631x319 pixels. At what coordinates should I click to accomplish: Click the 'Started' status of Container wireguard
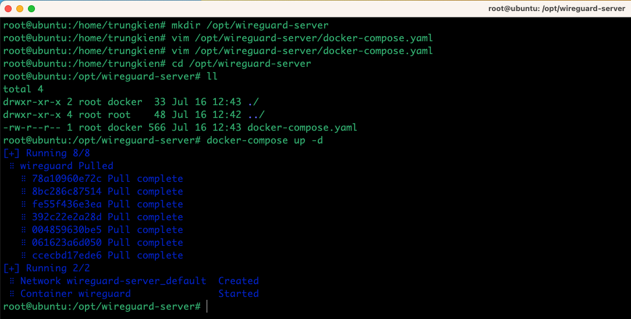point(238,293)
